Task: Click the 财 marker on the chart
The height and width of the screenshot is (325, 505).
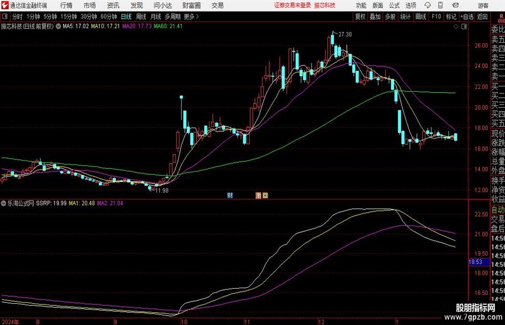Action: click(230, 195)
